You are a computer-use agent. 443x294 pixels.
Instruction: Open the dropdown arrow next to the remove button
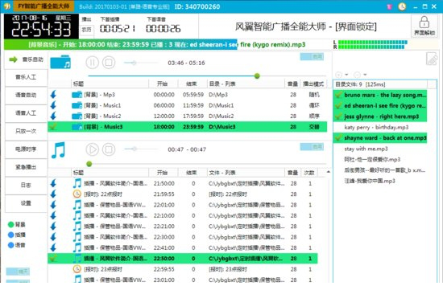click(365, 75)
